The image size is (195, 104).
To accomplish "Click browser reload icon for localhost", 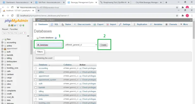I will click(x=13, y=16).
